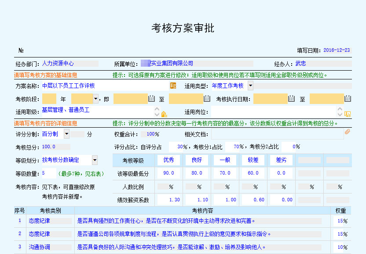Click the 相关文档 field

coord(277,134)
